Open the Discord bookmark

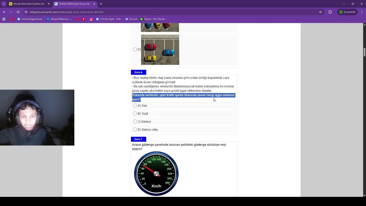coord(131,19)
